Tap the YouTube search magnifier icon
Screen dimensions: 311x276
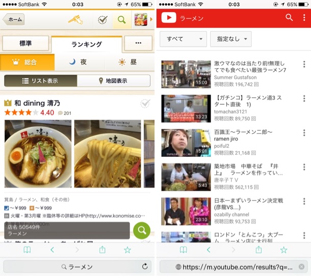click(289, 18)
